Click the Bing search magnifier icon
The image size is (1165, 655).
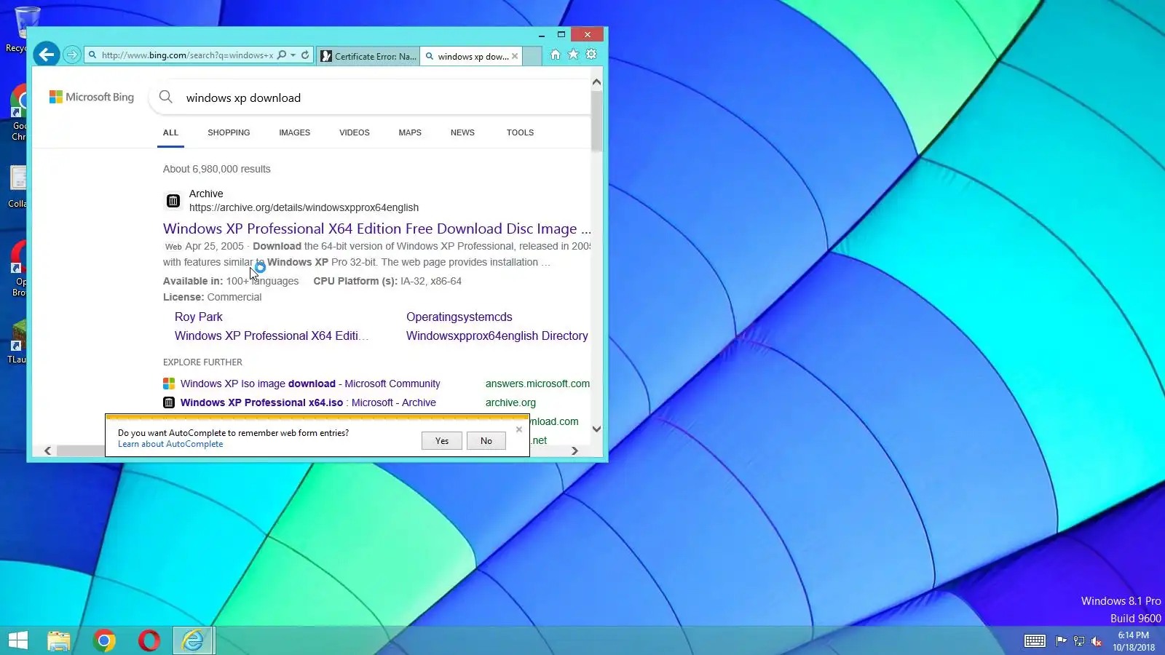click(166, 97)
